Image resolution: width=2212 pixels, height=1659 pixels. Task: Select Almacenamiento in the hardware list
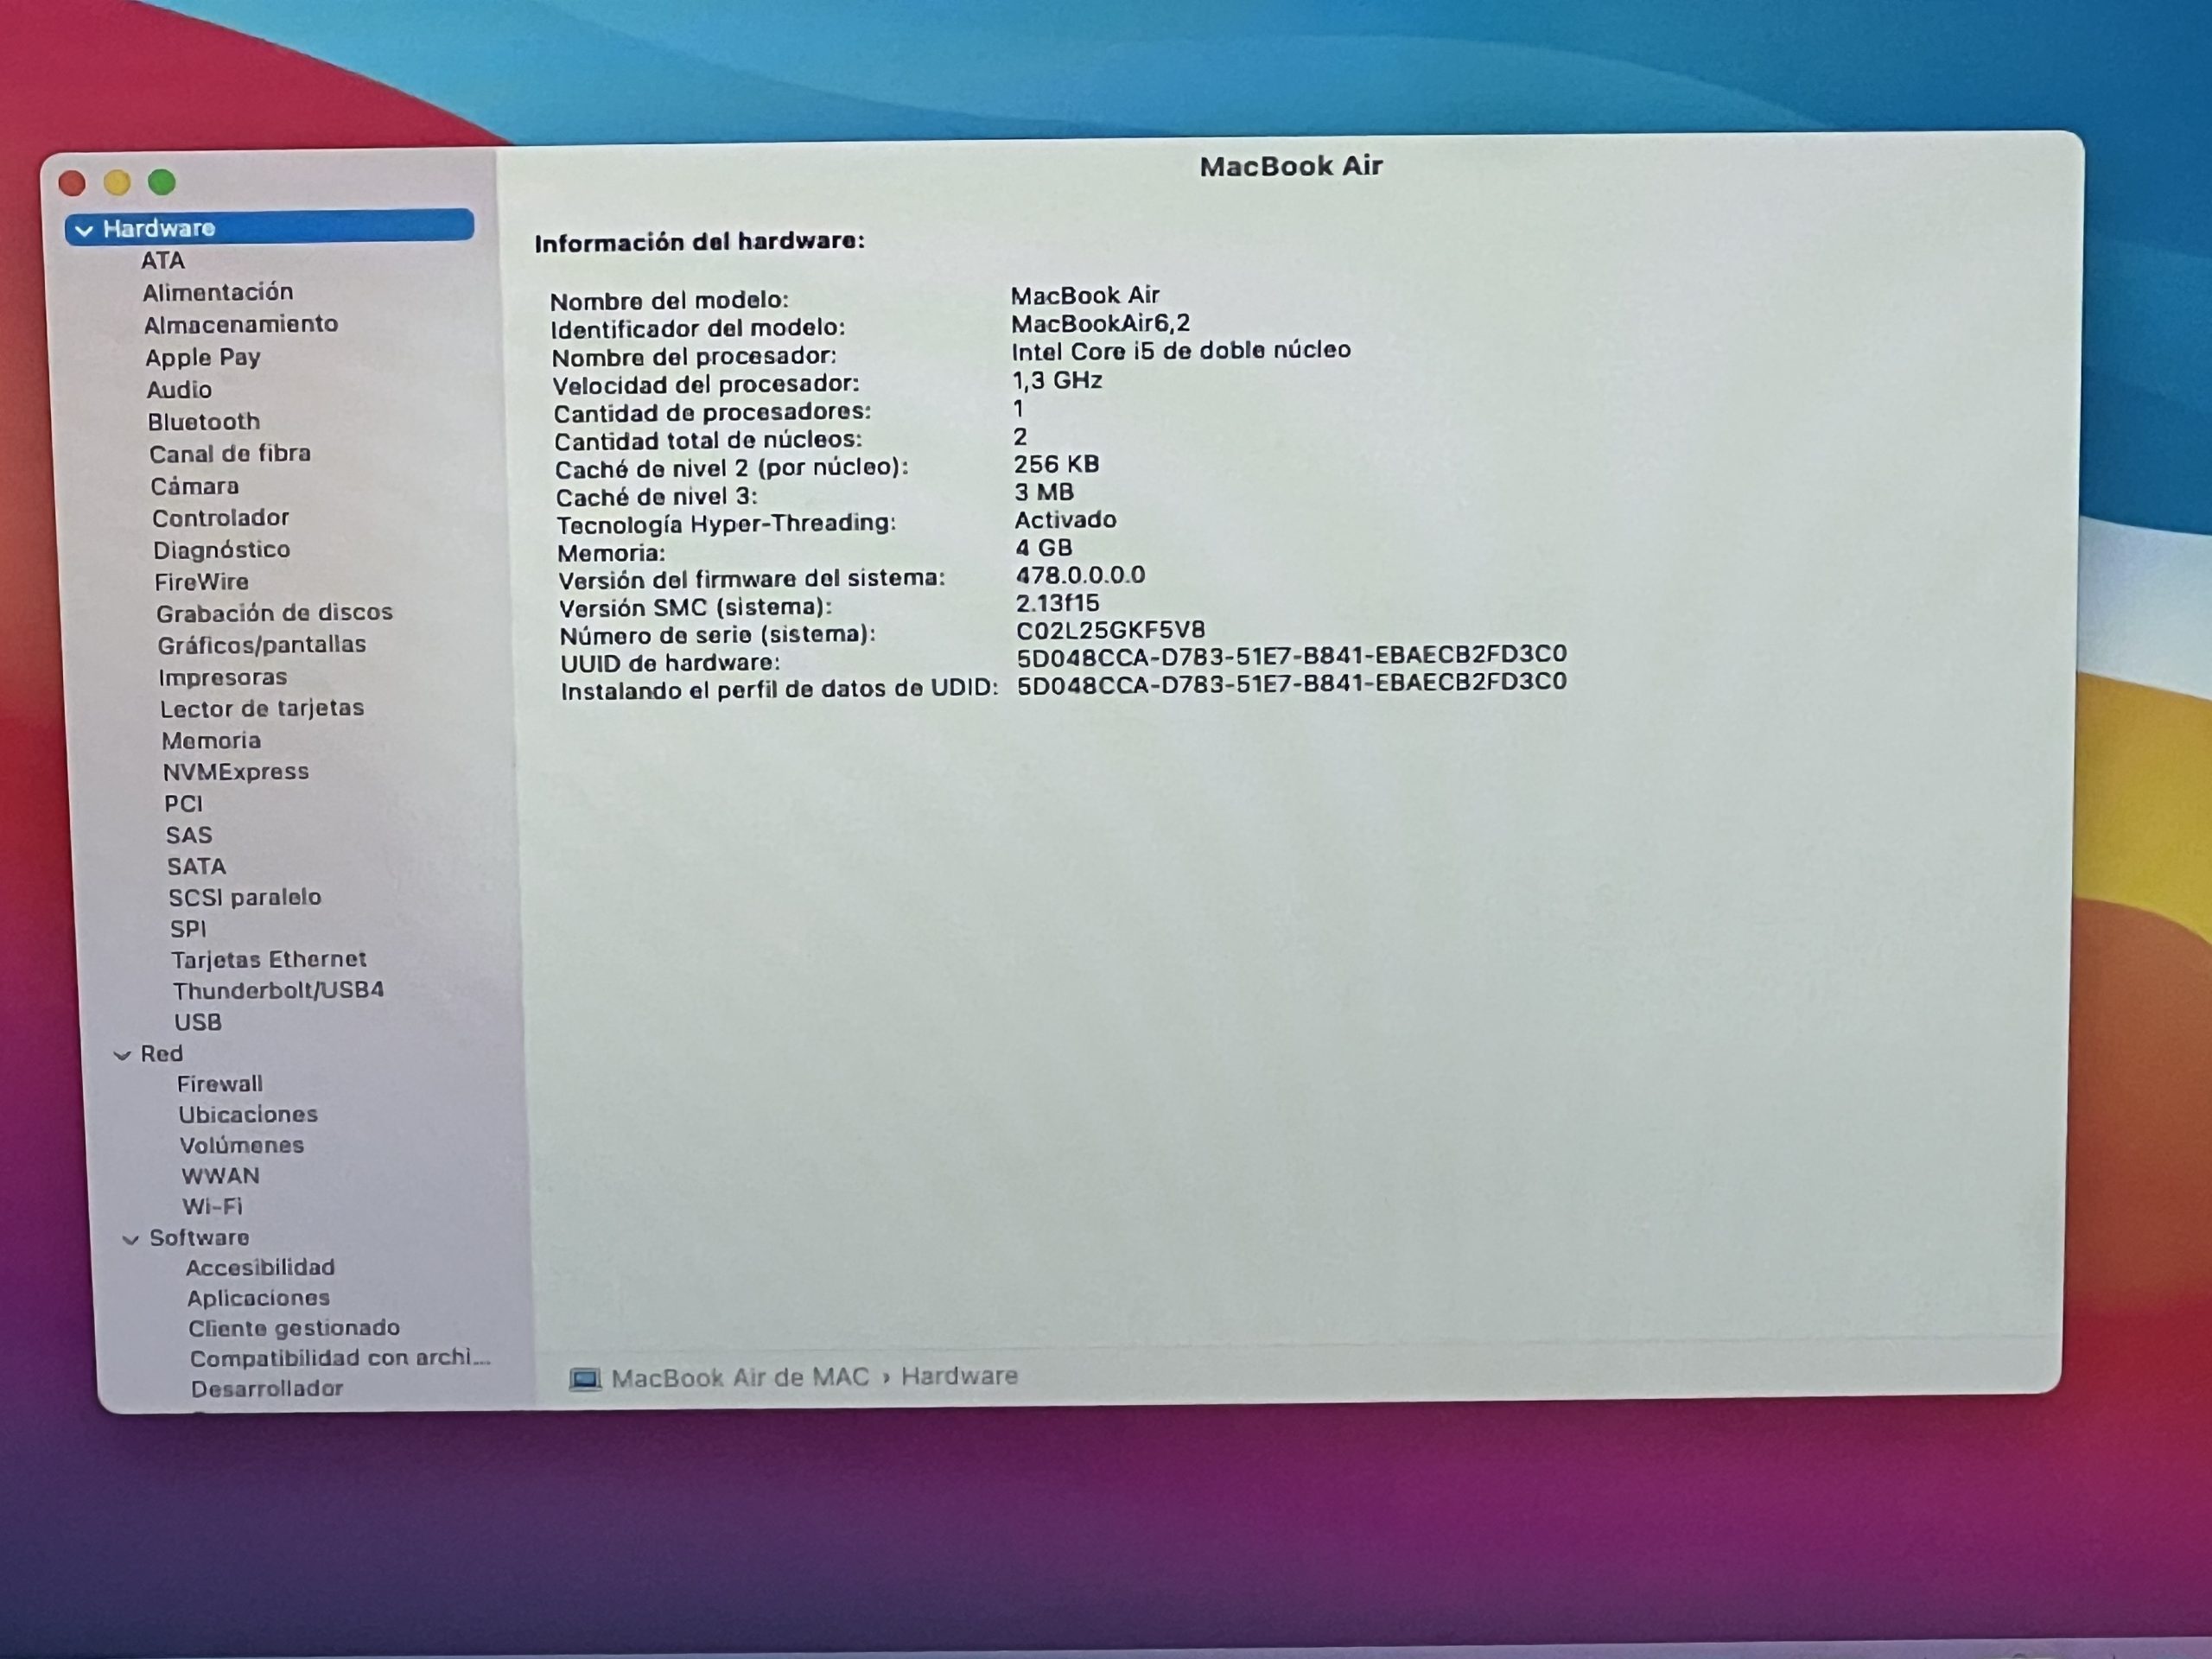click(x=241, y=324)
